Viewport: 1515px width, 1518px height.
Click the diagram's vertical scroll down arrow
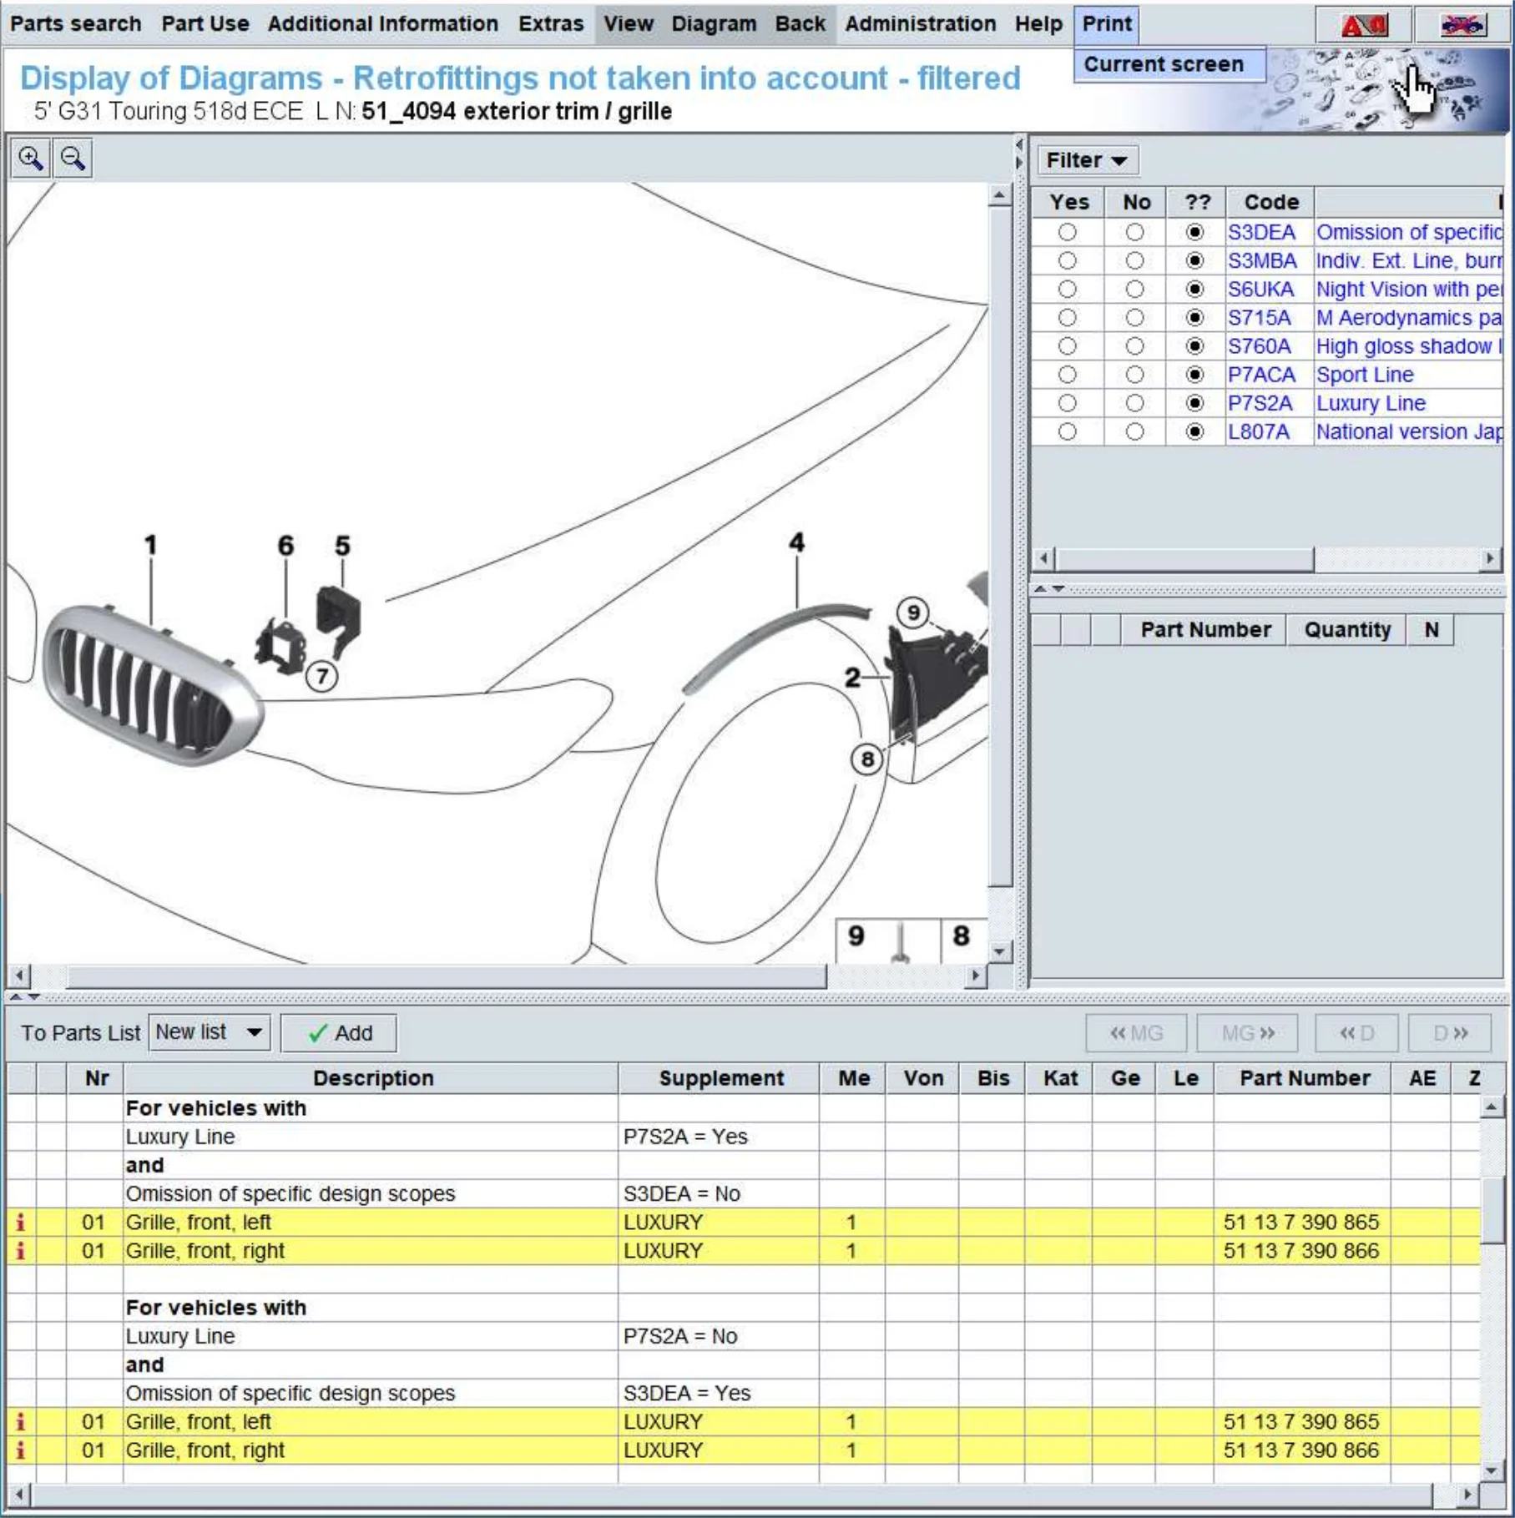point(1000,951)
